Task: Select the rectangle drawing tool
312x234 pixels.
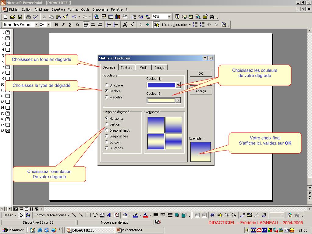Action: [88, 215]
